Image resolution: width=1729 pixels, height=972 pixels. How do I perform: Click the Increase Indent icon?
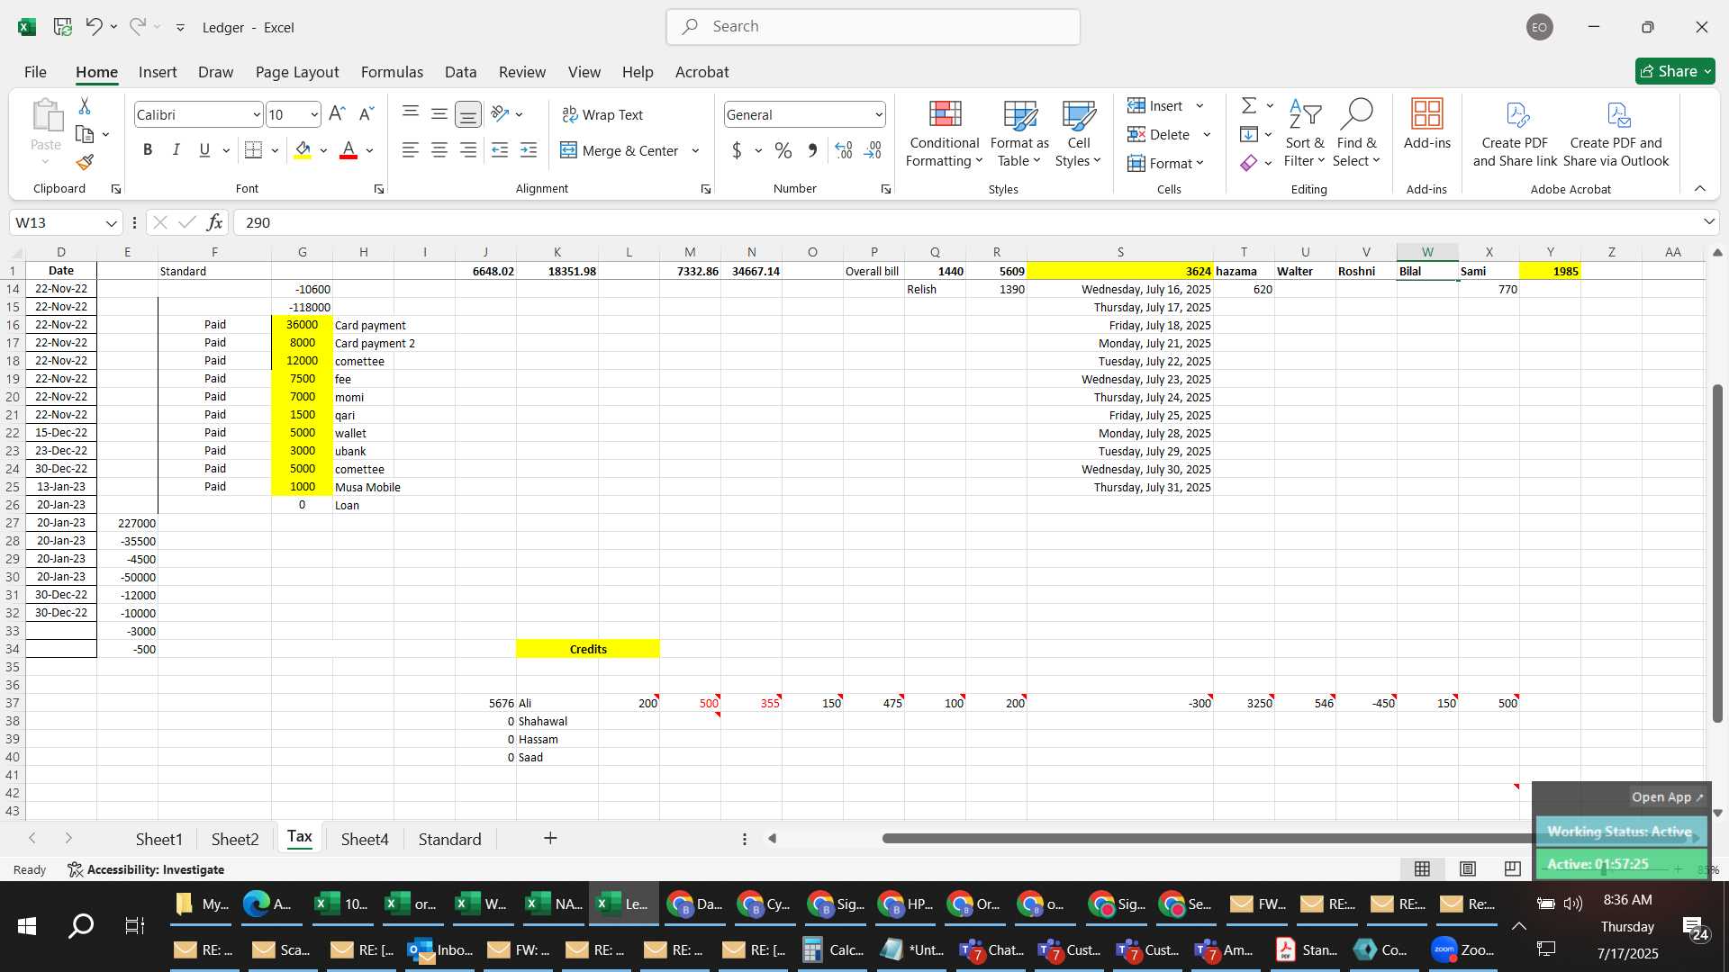(x=529, y=150)
